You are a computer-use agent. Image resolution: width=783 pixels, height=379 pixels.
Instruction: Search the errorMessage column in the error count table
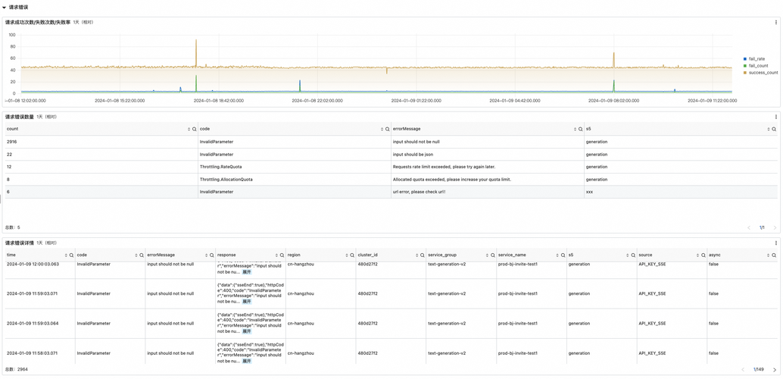(x=581, y=130)
